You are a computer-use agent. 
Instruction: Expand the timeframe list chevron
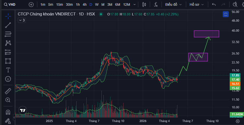point(135,5)
